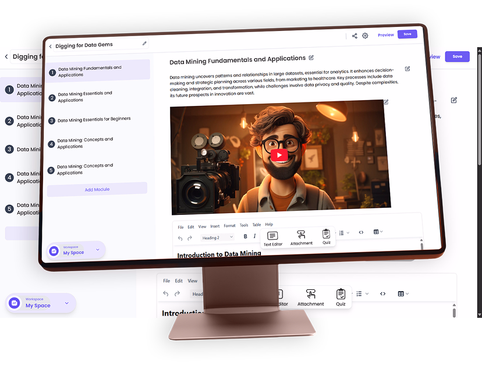Click the undo arrow in the background window editor

pos(166,293)
